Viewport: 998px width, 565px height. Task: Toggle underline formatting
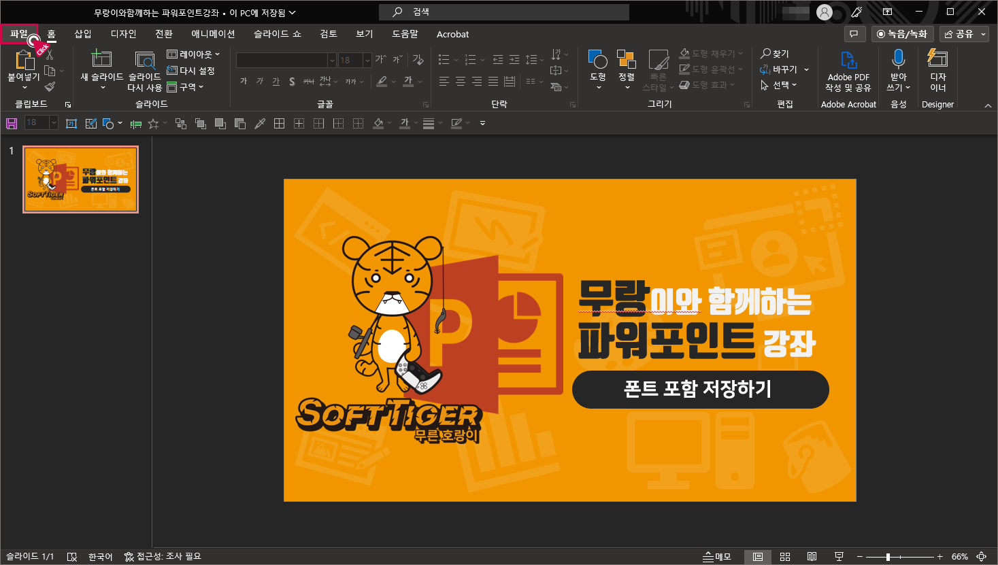[x=276, y=82]
